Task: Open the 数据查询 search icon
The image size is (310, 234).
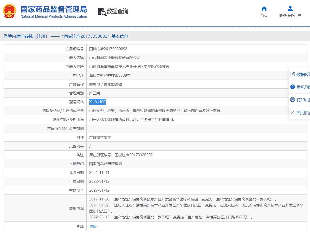Action: [x=102, y=12]
